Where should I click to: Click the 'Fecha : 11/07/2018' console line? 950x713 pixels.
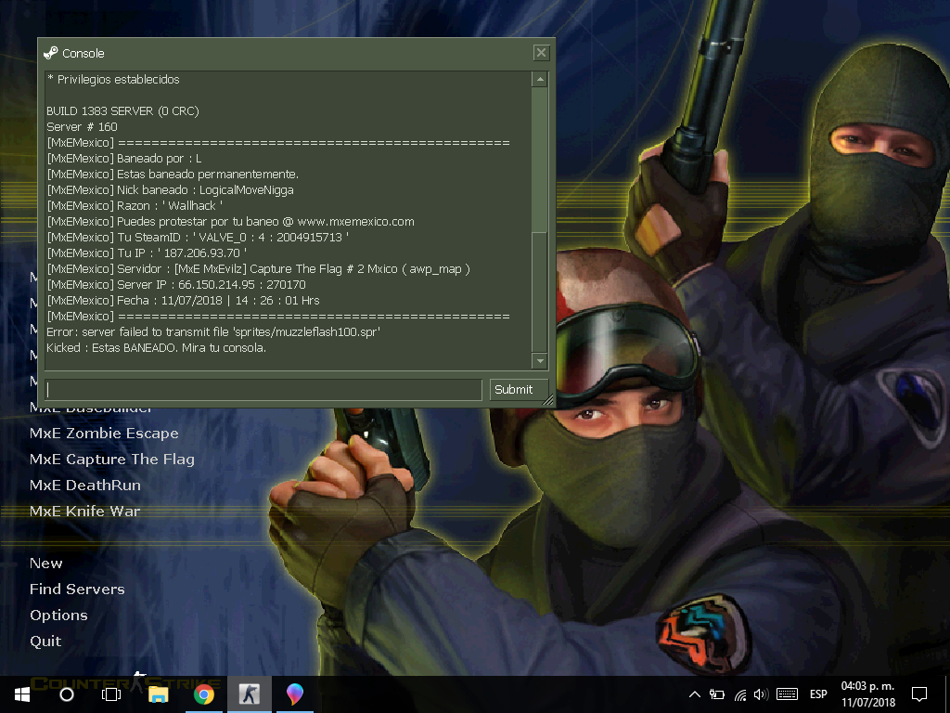pos(183,300)
